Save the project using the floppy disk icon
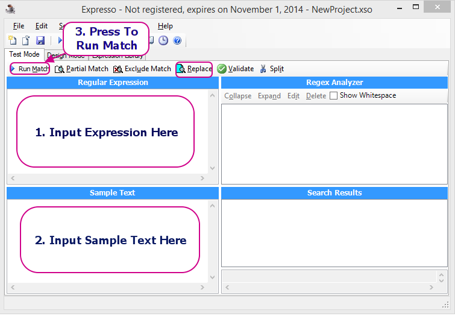The width and height of the screenshot is (455, 316). [40, 40]
